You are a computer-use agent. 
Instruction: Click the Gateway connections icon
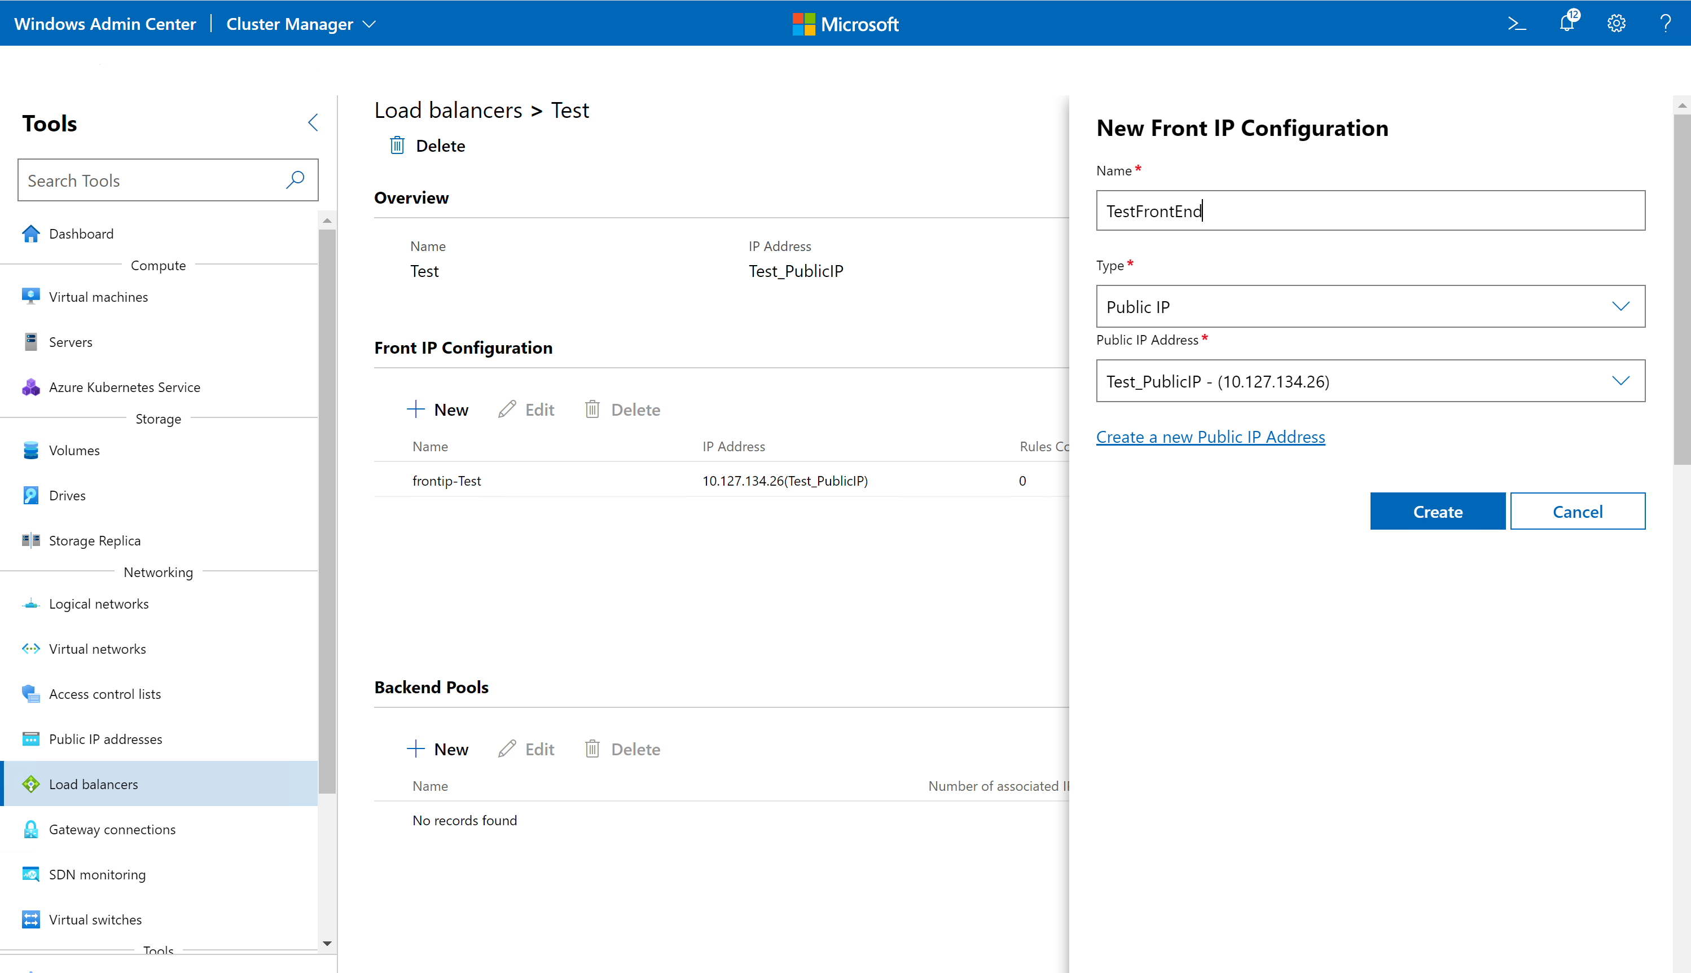click(30, 829)
